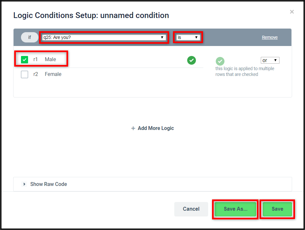
Task: Close the Logic Conditions Setup dialog
Action: tap(292, 12)
